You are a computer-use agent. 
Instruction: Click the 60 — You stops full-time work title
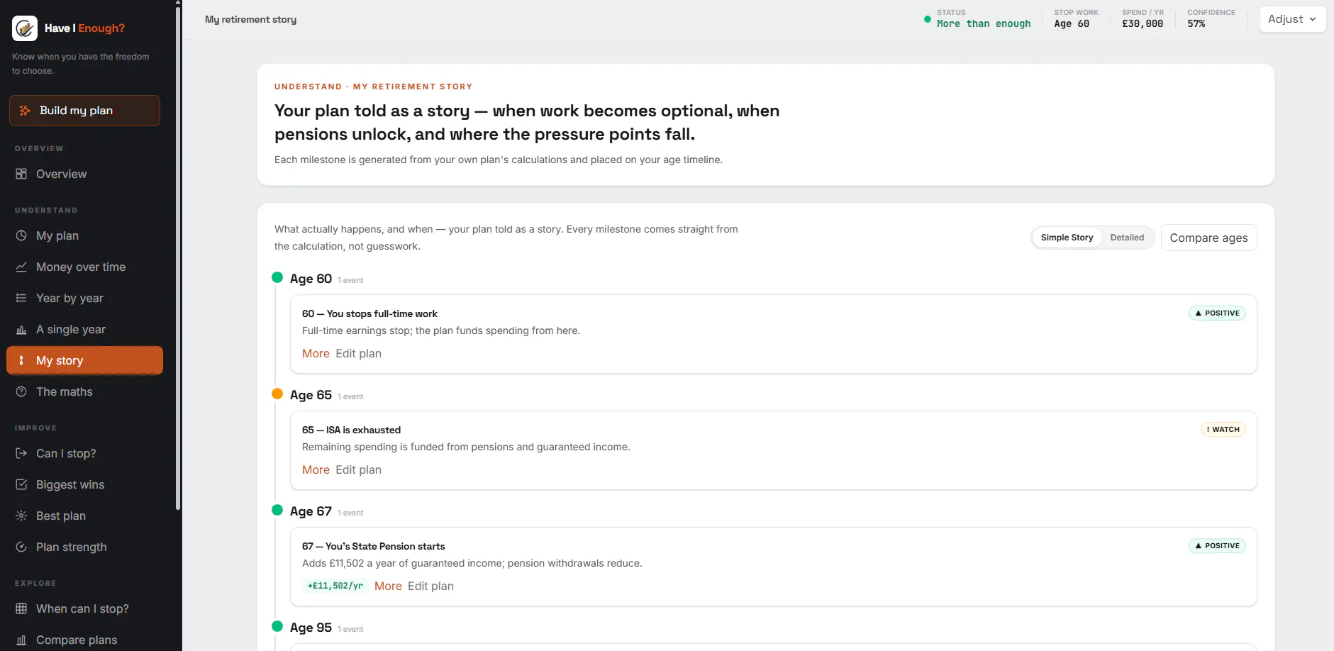click(369, 313)
